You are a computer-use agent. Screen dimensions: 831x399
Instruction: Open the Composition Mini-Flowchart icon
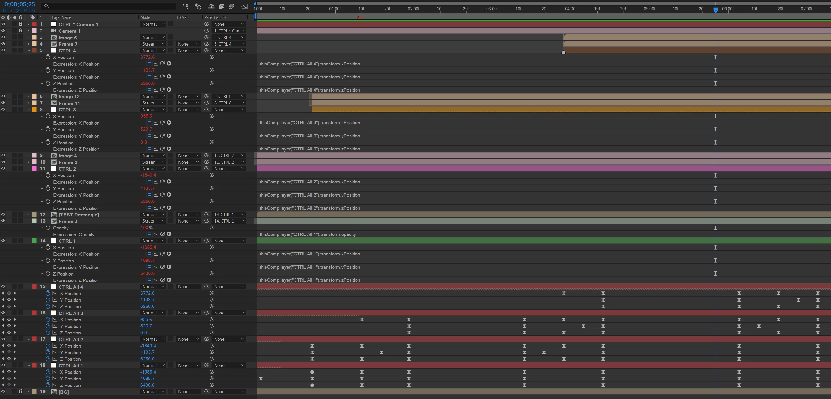coord(185,6)
